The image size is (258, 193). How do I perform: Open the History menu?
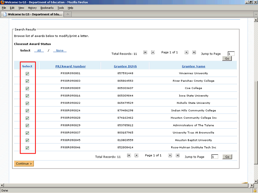coord(32,8)
